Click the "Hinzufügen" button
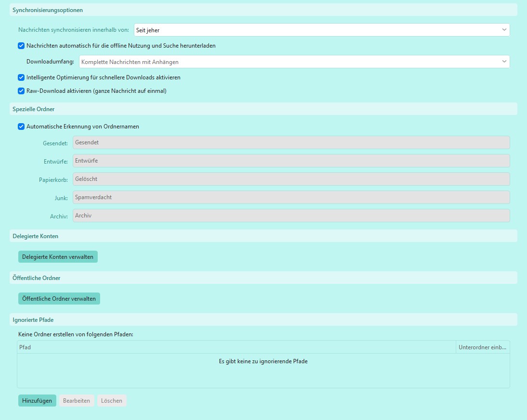The height and width of the screenshot is (420, 527). click(x=37, y=400)
